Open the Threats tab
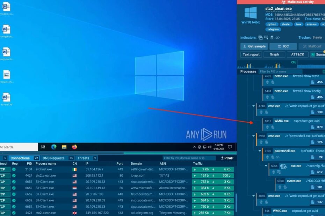Image resolution: width=325 pixels, height=216 pixels. click(x=87, y=158)
